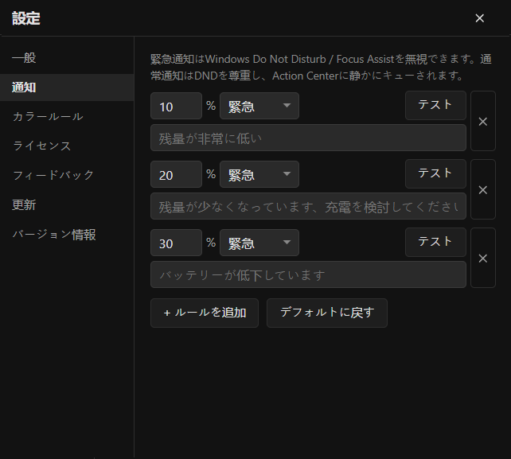Test the 30% notification rule

[435, 242]
